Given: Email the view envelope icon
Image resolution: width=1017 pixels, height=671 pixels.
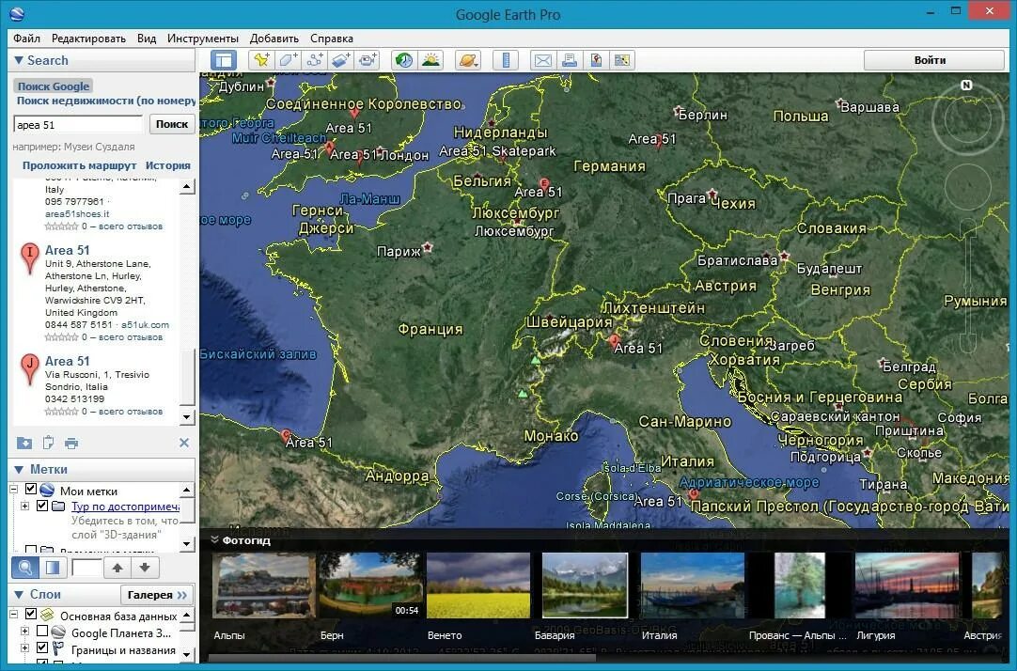Looking at the screenshot, I should coord(543,60).
